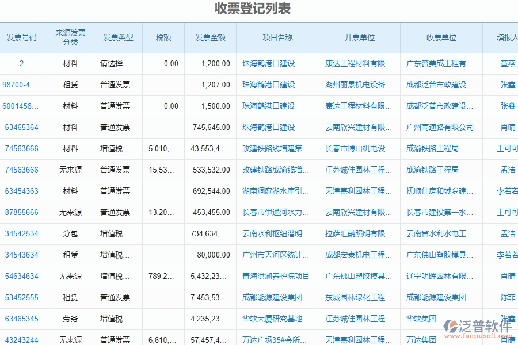
Task: Open invoice 63465364 details
Action: (22, 127)
